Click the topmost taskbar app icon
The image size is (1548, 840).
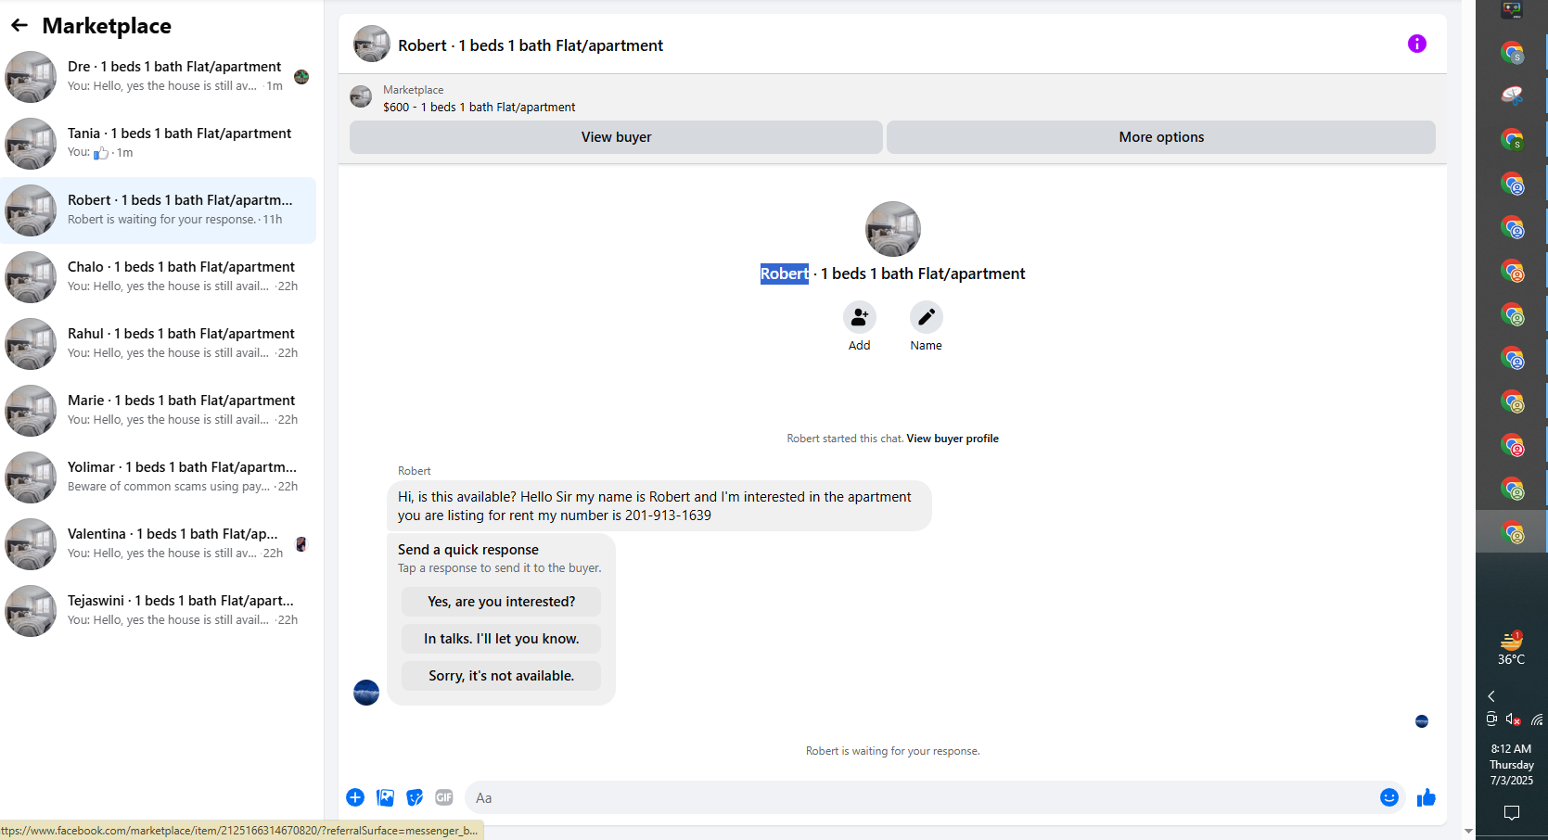click(x=1512, y=10)
